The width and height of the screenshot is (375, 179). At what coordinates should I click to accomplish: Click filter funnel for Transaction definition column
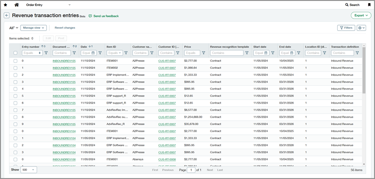357,53
